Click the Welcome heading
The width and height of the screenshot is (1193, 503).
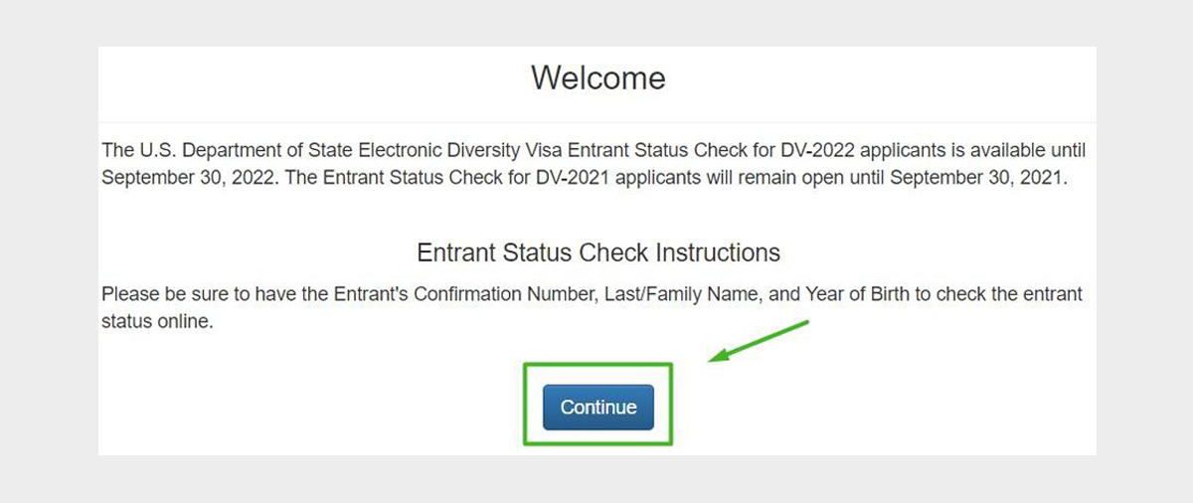click(x=597, y=78)
